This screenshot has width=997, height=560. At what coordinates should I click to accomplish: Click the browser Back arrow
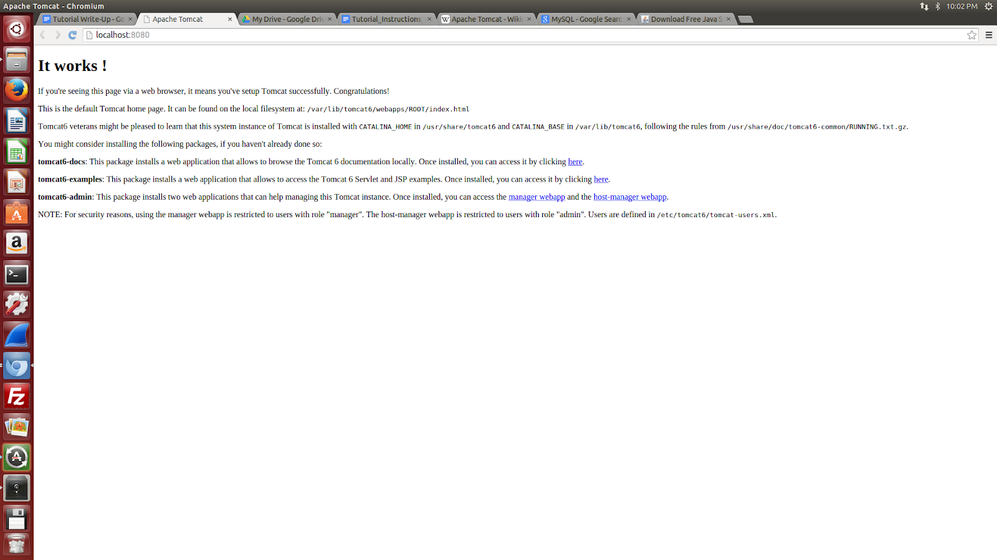click(42, 35)
